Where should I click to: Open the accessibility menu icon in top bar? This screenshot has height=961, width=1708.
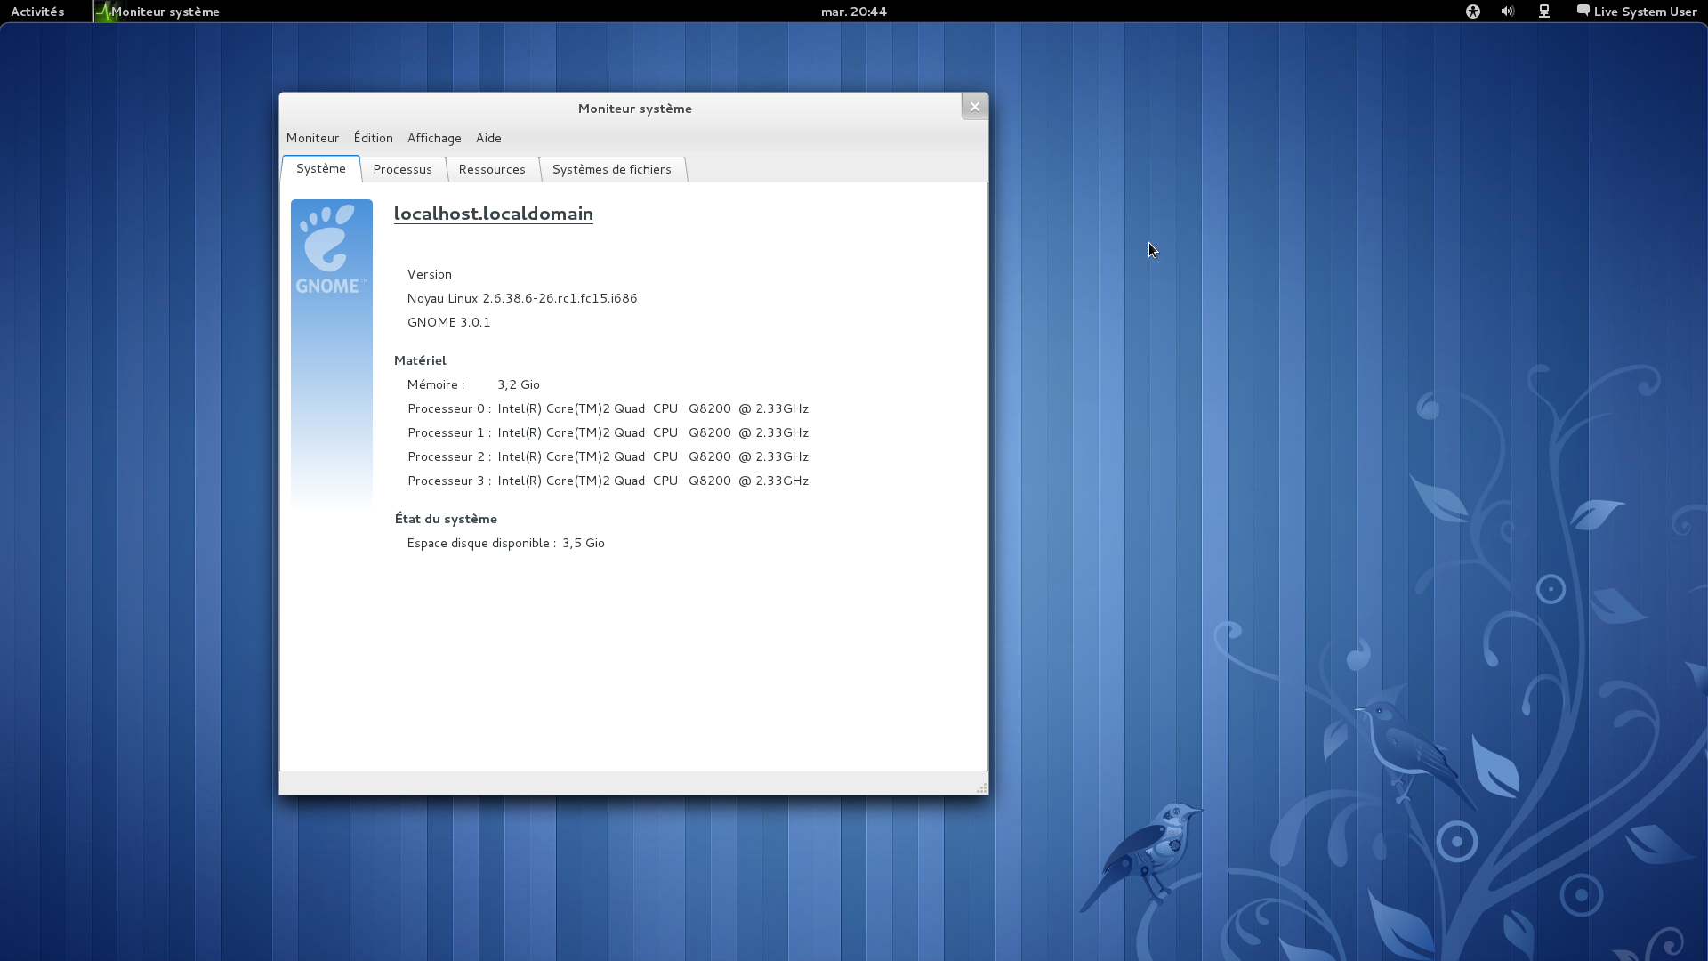(x=1473, y=12)
